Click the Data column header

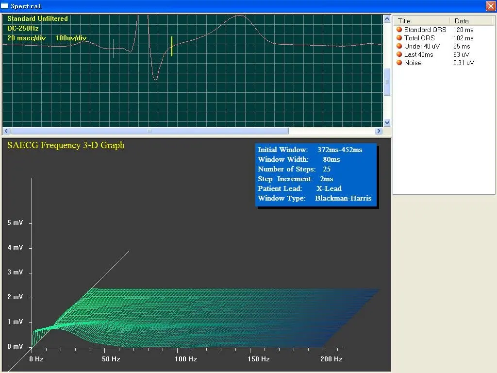coord(471,21)
